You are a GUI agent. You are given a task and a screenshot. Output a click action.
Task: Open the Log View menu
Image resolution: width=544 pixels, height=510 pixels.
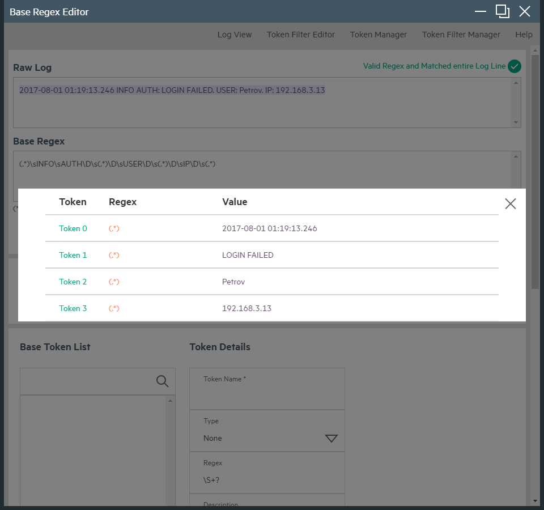(235, 35)
